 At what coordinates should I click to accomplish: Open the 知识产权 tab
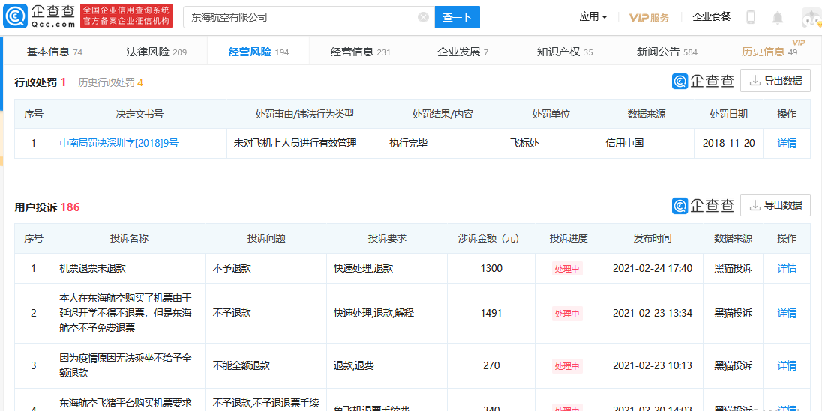tap(565, 52)
